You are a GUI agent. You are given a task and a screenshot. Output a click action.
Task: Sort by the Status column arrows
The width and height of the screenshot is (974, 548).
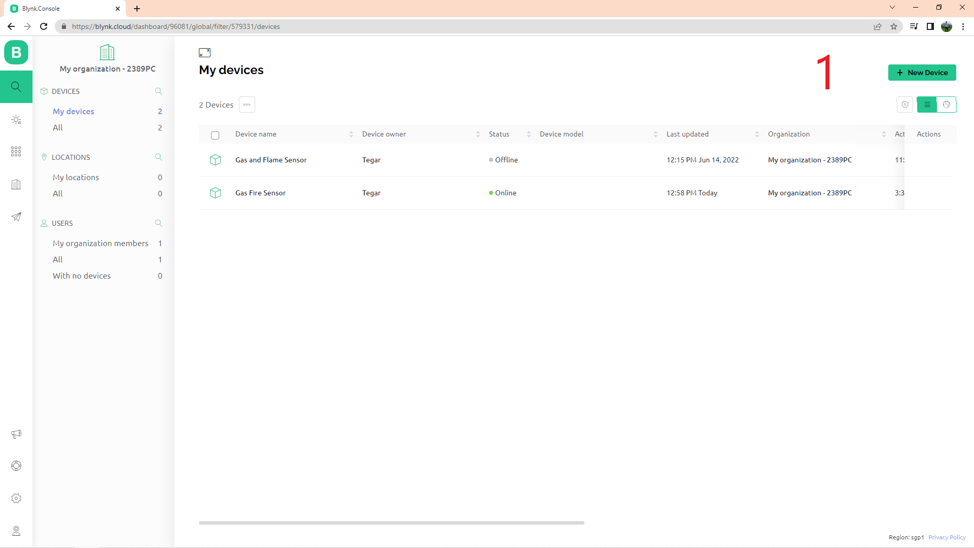click(x=529, y=134)
